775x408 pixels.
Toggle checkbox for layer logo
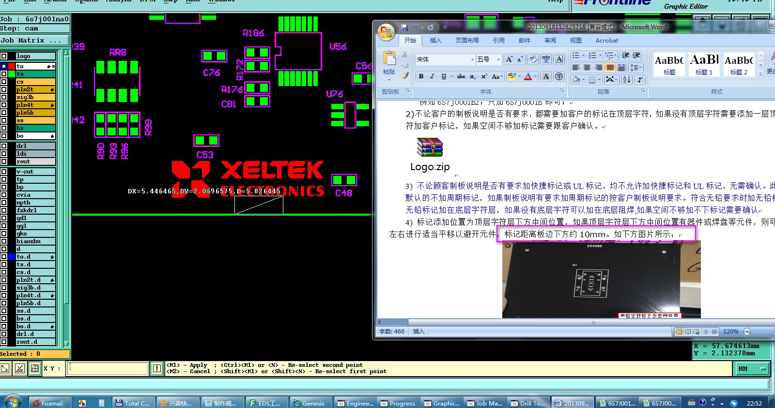(x=4, y=56)
